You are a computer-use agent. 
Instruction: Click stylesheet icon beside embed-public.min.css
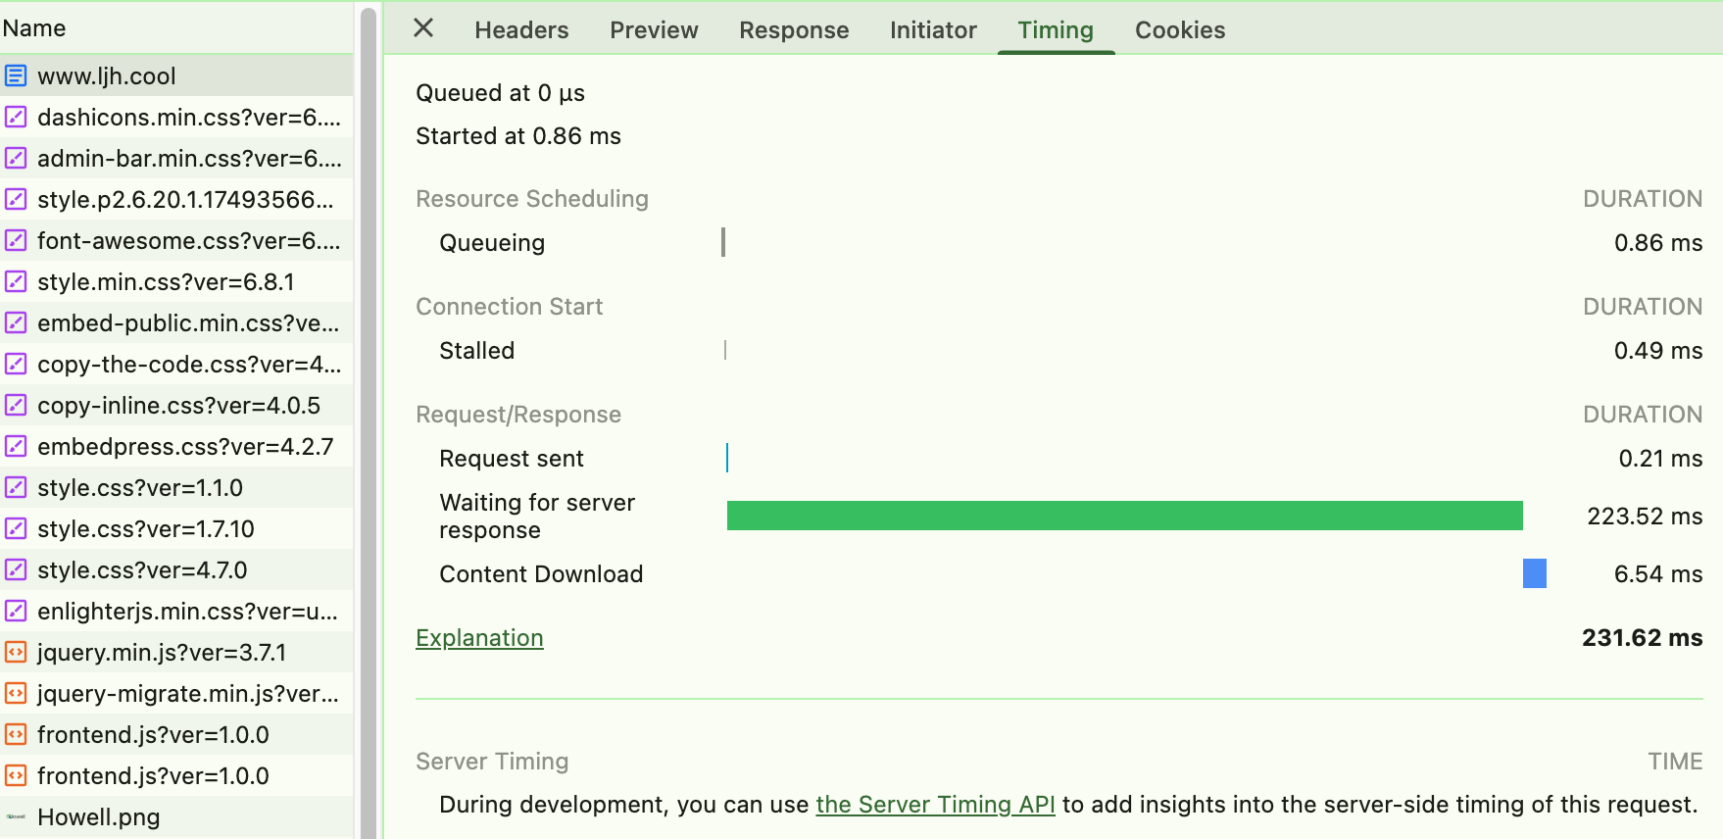(16, 322)
